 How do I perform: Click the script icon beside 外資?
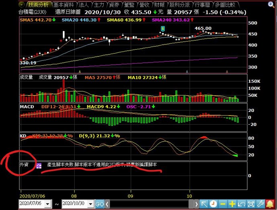pos(39,165)
